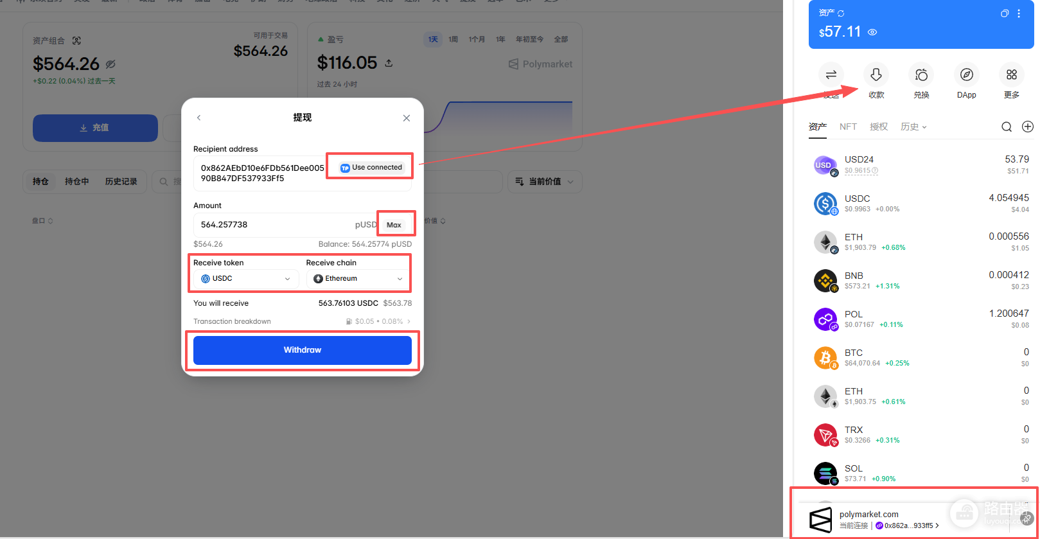Select the USD24 asset row
This screenshot has height=539, width=1040.
tap(921, 165)
